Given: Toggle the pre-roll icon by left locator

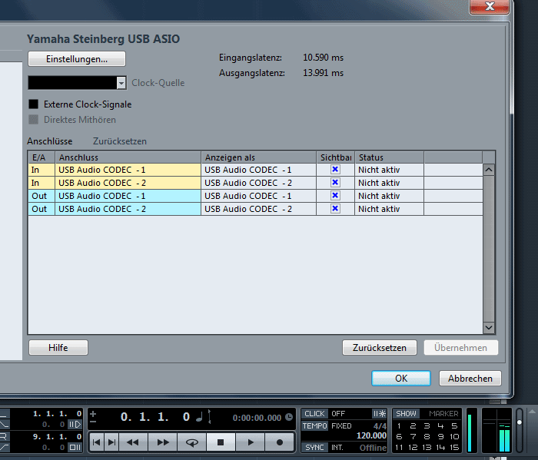Looking at the screenshot, I should coord(75,425).
